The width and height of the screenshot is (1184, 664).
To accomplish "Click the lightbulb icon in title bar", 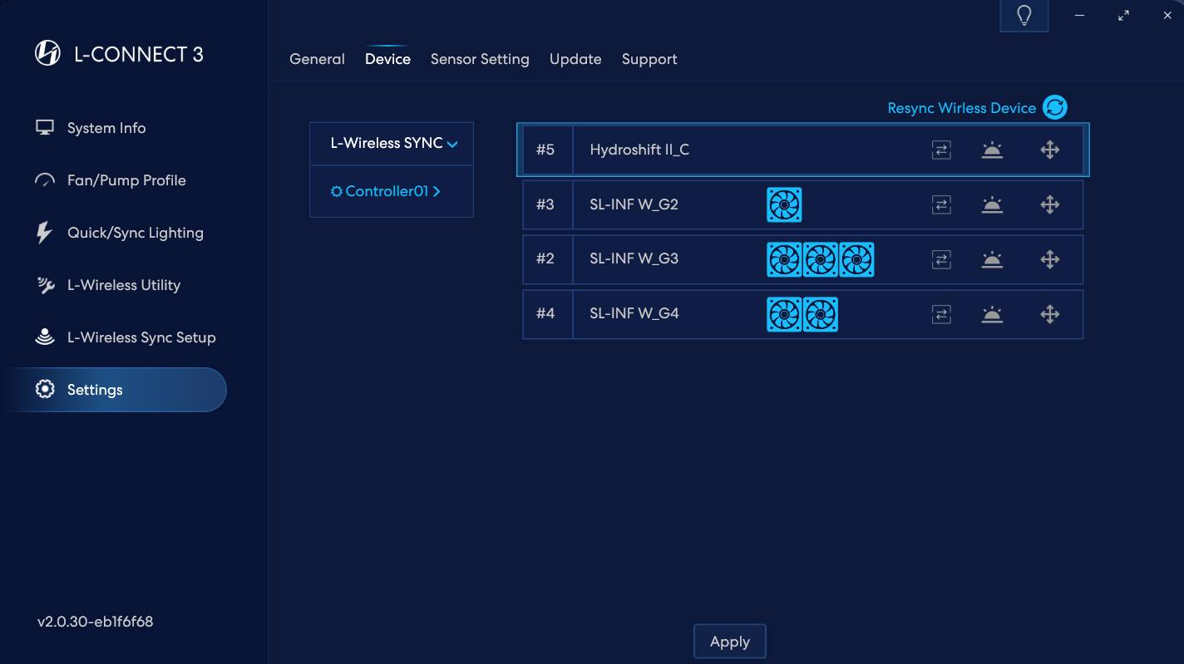I will click(x=1024, y=16).
